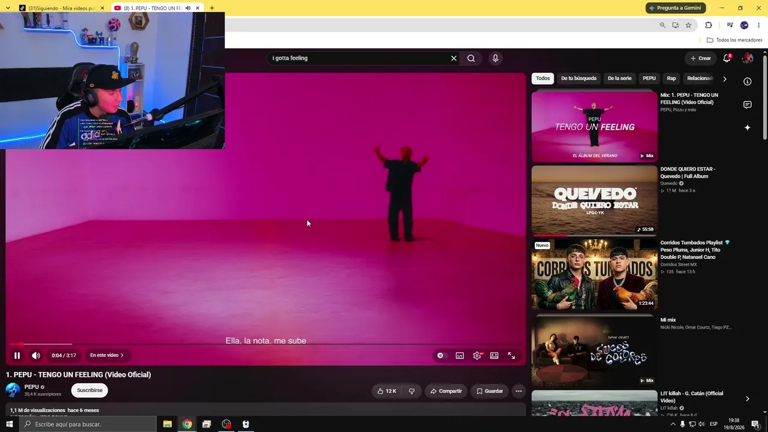Image resolution: width=768 pixels, height=432 pixels.
Task: Click the taskbar search box
Action: coord(88,424)
